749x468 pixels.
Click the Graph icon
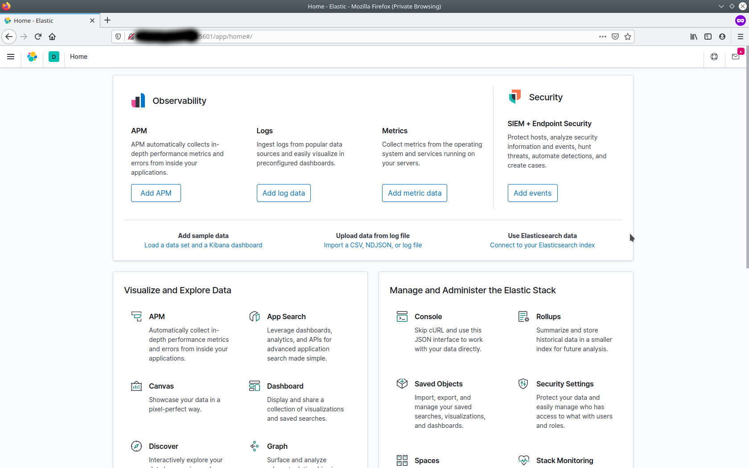click(x=255, y=446)
